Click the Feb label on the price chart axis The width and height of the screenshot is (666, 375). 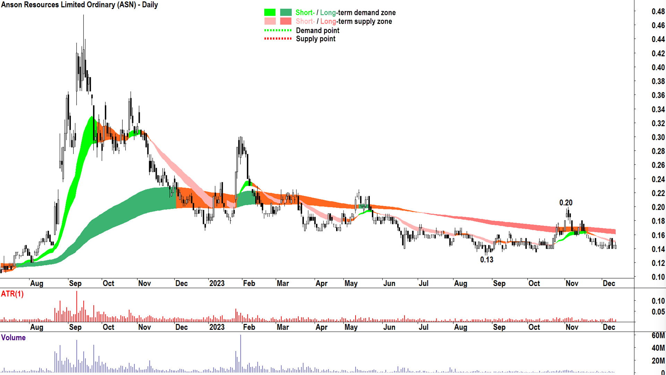click(x=249, y=283)
